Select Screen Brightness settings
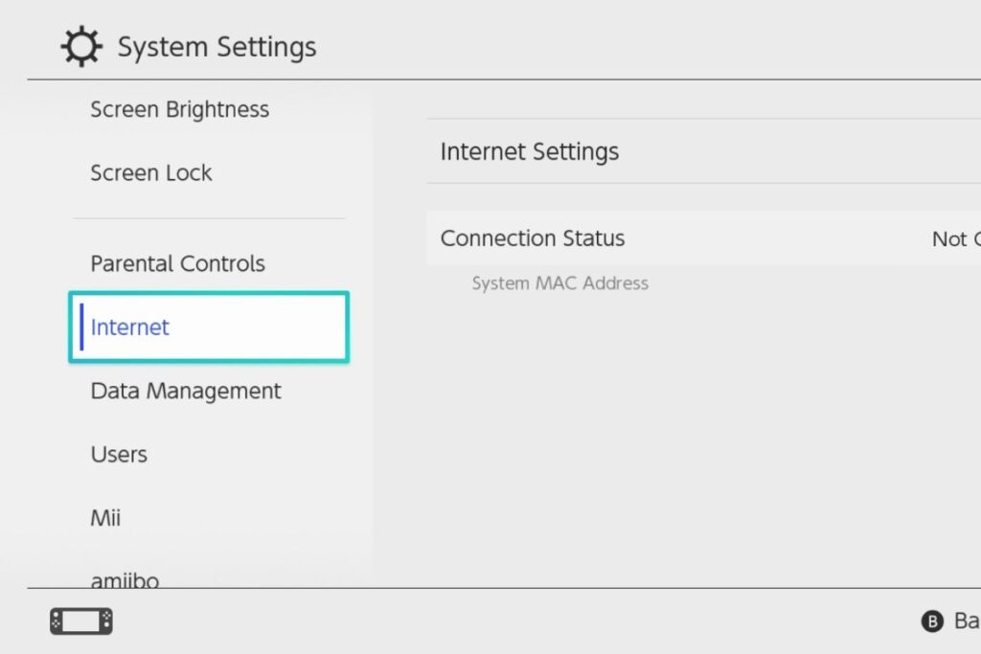The height and width of the screenshot is (654, 981). 178,109
